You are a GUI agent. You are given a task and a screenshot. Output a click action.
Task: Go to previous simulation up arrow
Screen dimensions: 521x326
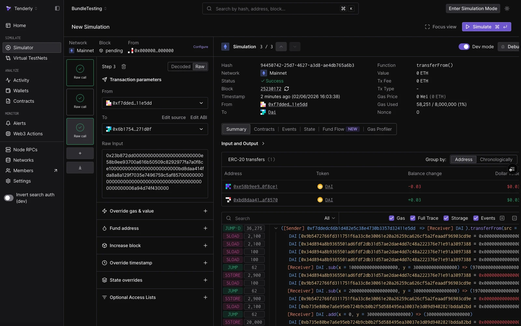click(x=281, y=47)
